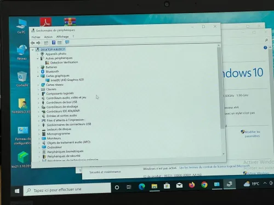Click Contrôleurs de stockage icon
Viewport: 274px width, 205px height.
[43, 107]
